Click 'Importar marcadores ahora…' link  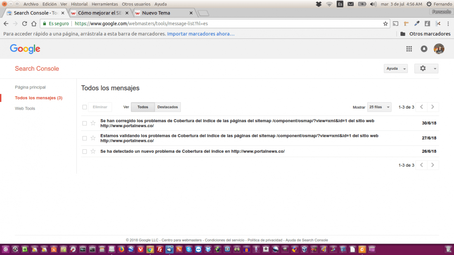point(201,34)
